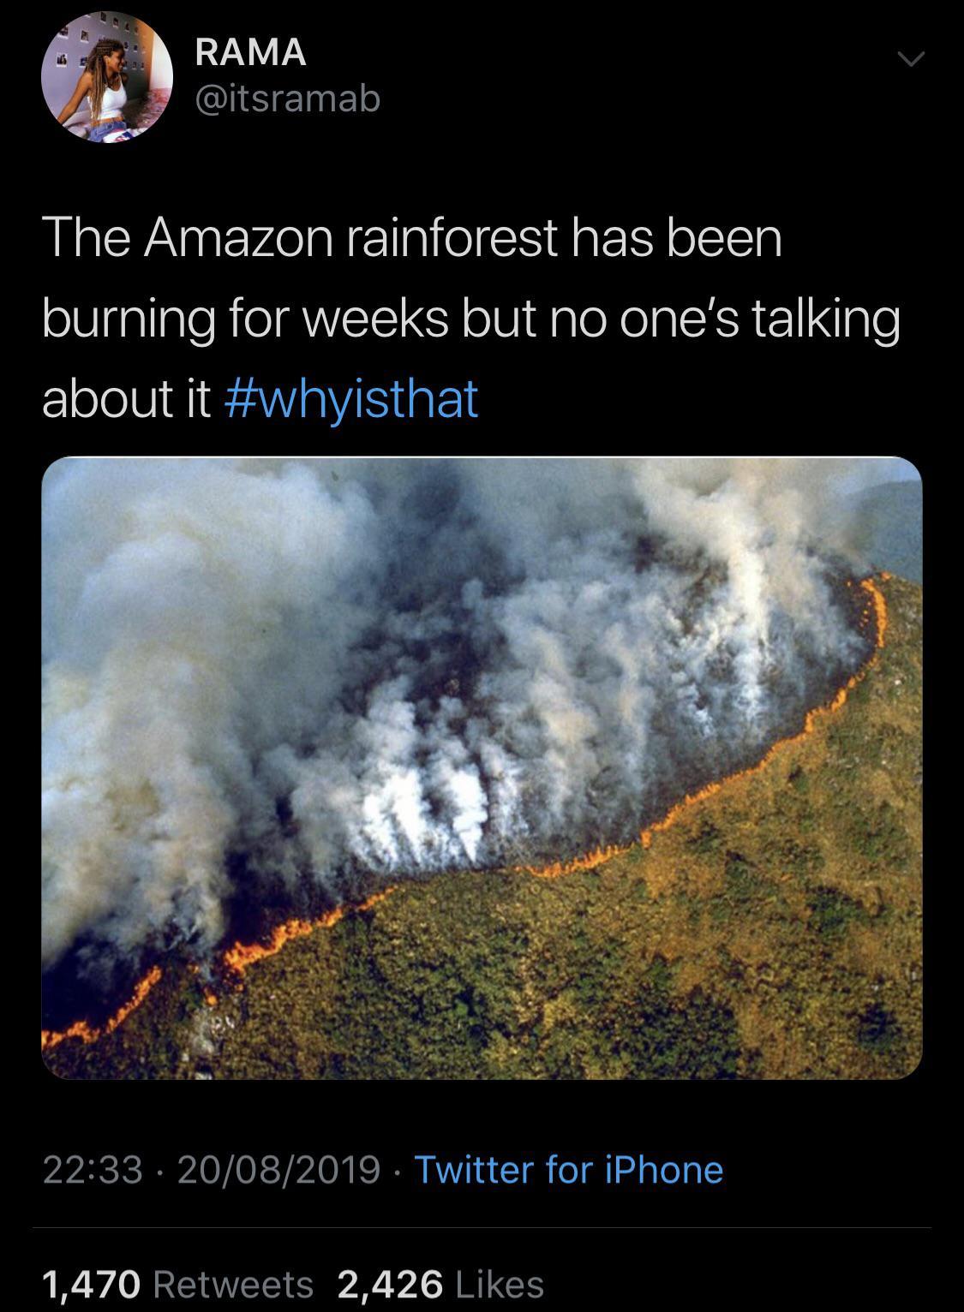This screenshot has width=964, height=1312.
Task: Show the 2,426 Likes list
Action: pos(441,1284)
